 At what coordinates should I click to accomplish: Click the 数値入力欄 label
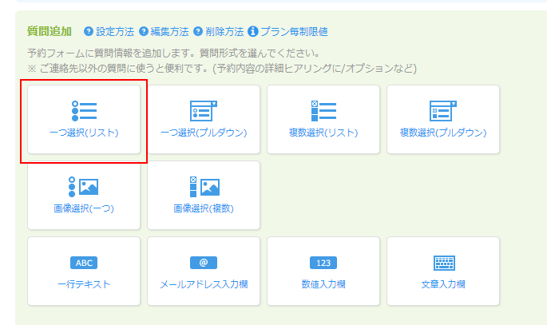click(x=323, y=284)
